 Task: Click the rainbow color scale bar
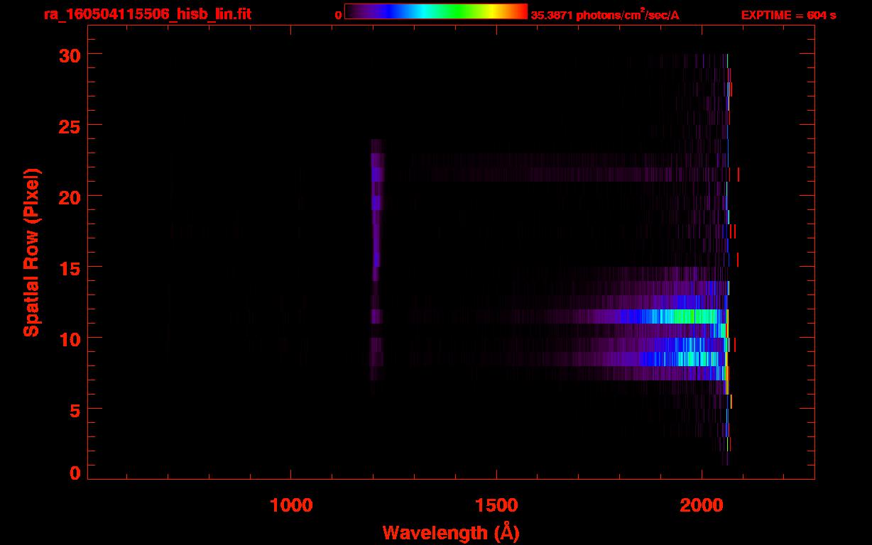click(x=436, y=11)
